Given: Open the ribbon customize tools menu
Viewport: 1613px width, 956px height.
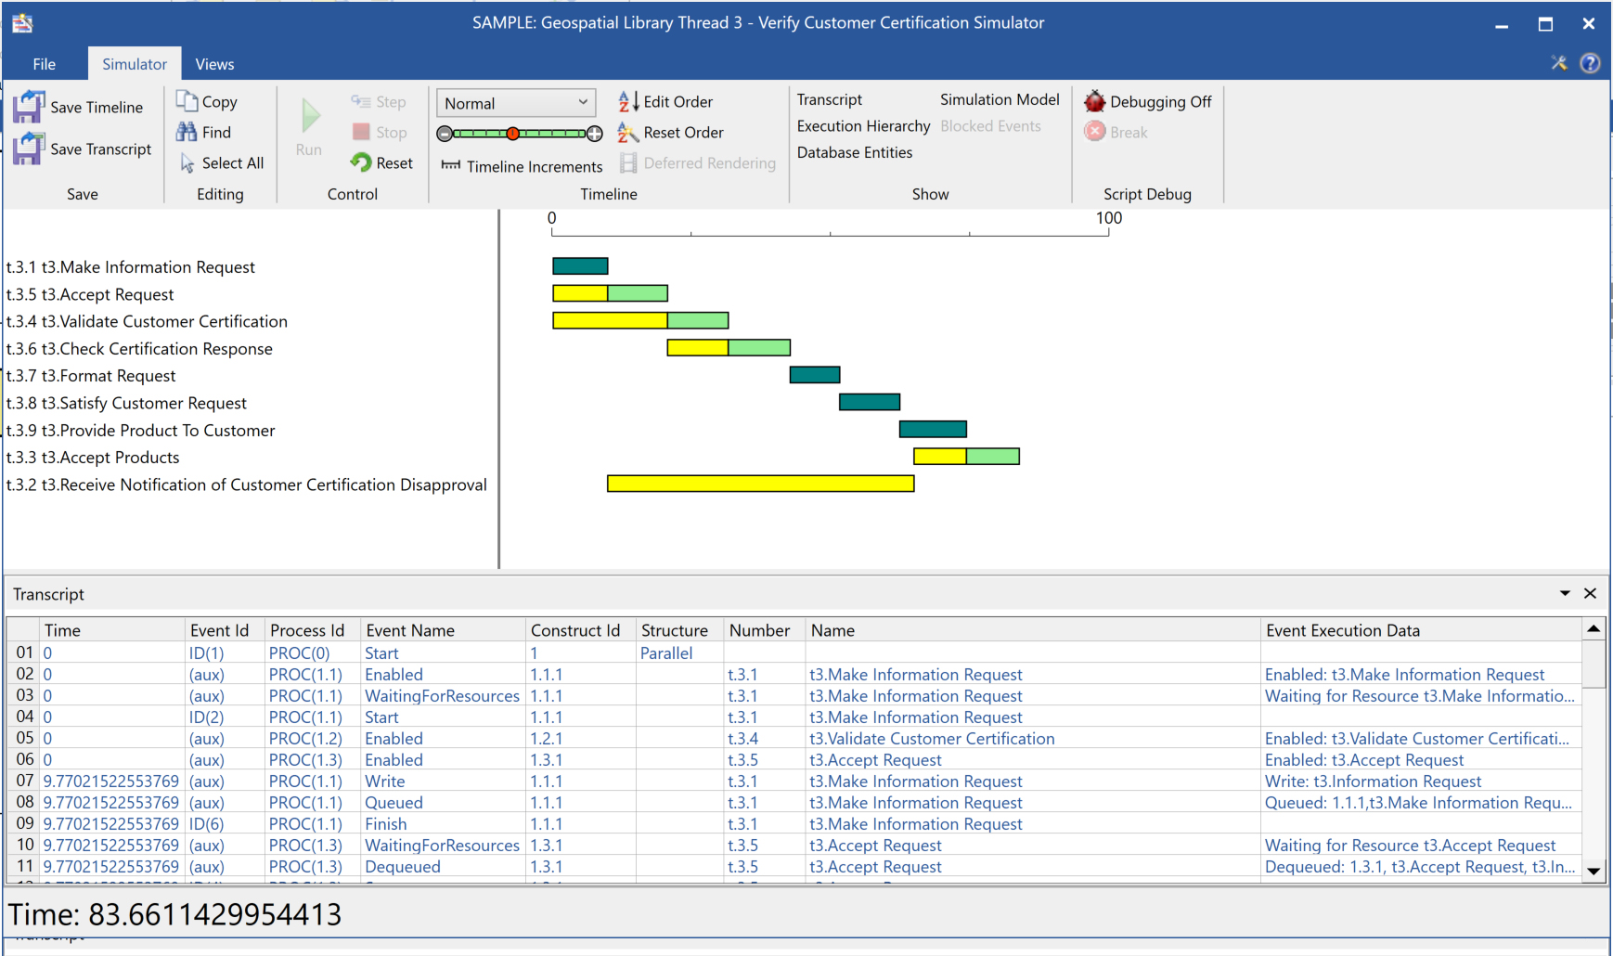Looking at the screenshot, I should [1558, 63].
